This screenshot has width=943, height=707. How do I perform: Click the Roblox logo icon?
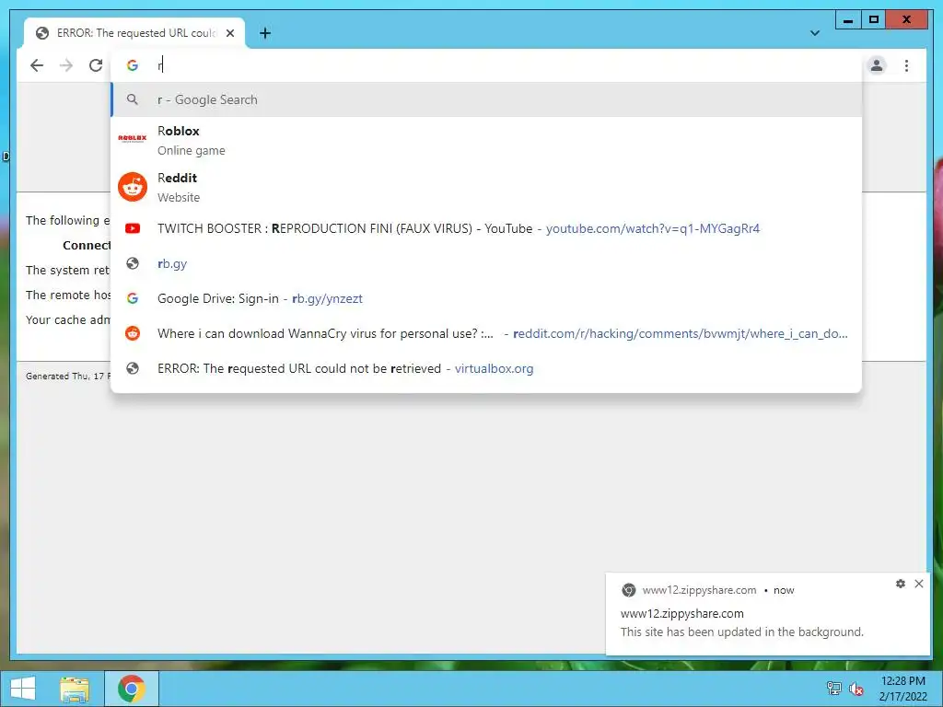point(133,138)
